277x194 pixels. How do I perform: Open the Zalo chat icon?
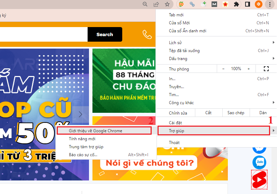[x=259, y=162]
